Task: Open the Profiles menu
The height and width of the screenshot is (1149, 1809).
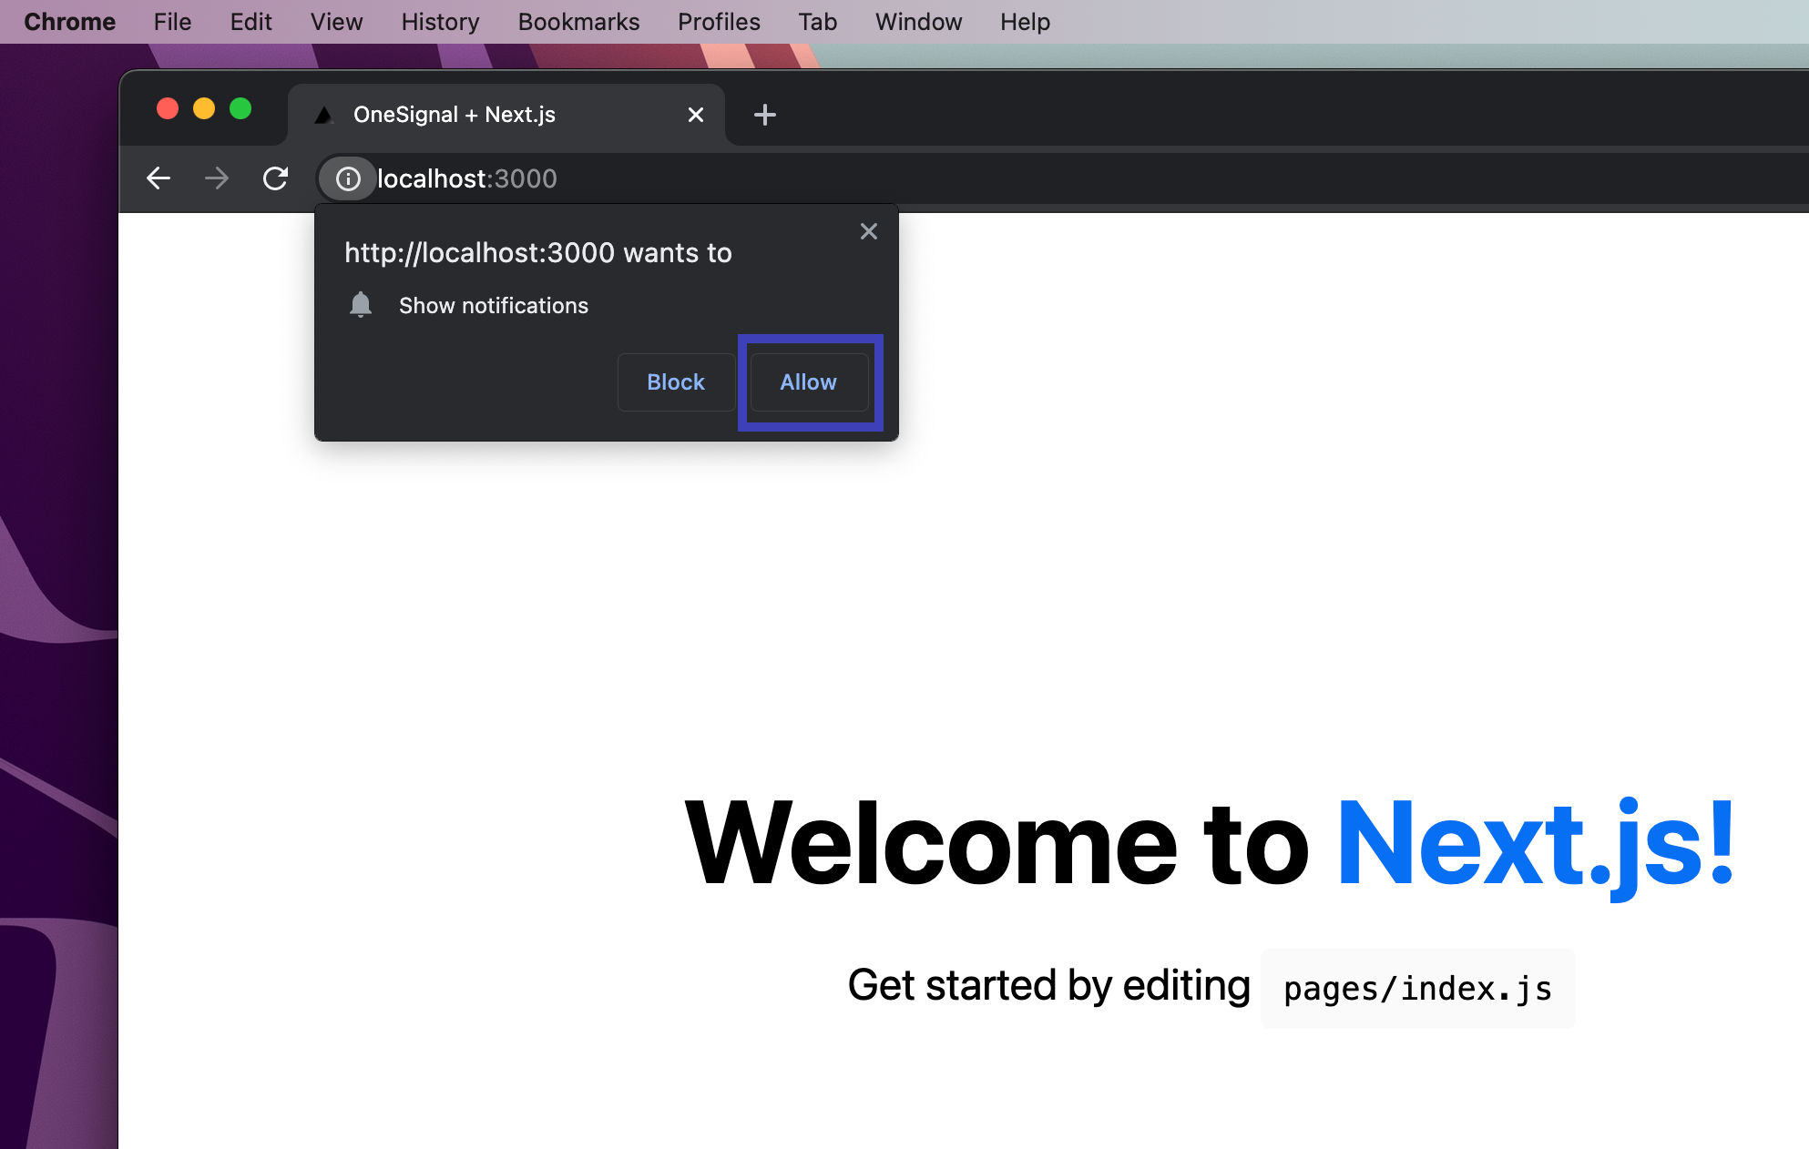Action: (719, 22)
